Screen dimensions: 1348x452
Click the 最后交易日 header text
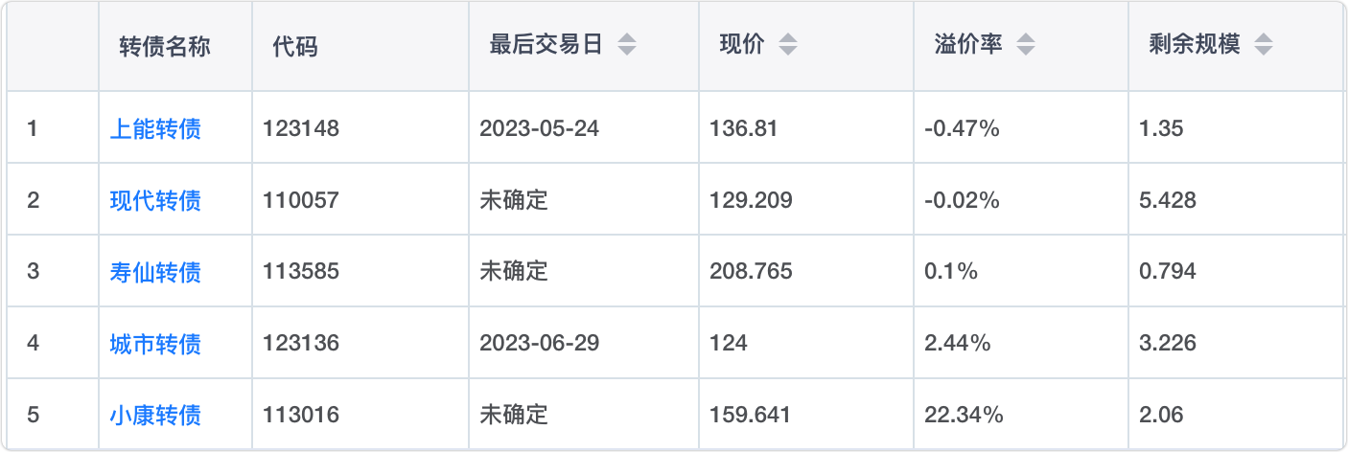tap(546, 45)
